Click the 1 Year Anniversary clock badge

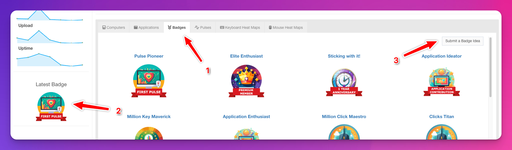point(344,82)
